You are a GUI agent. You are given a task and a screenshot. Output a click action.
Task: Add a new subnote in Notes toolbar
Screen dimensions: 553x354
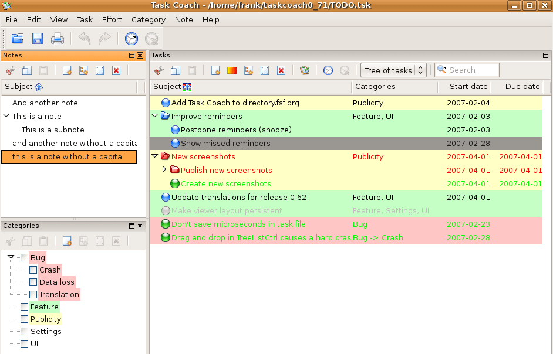pyautogui.click(x=83, y=70)
